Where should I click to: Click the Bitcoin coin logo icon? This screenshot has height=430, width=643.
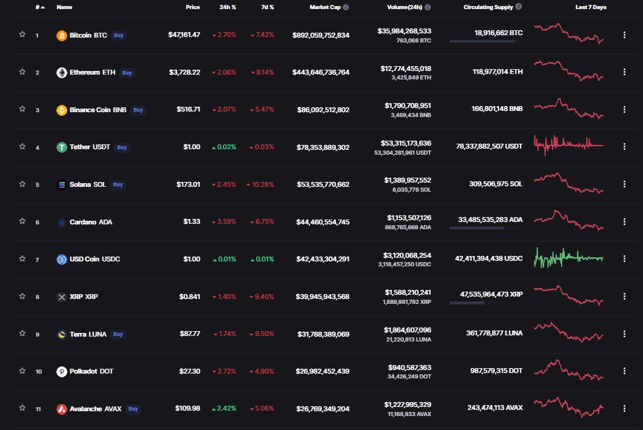point(61,36)
